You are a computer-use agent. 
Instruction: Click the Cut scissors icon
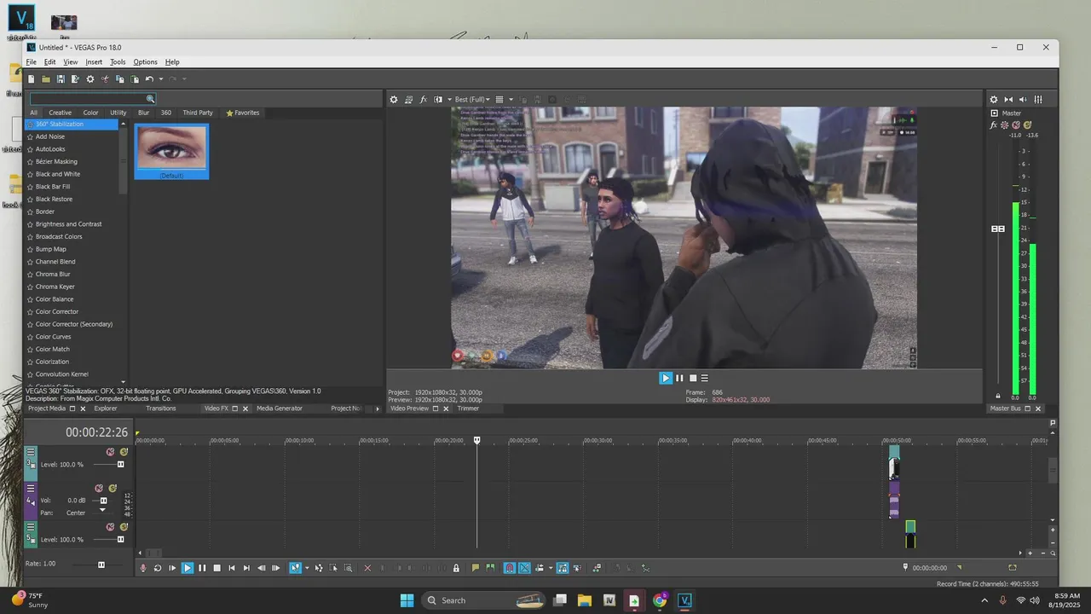(106, 79)
